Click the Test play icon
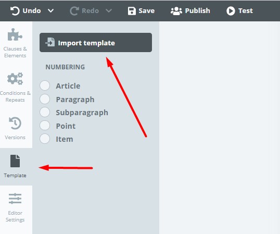 click(x=231, y=11)
